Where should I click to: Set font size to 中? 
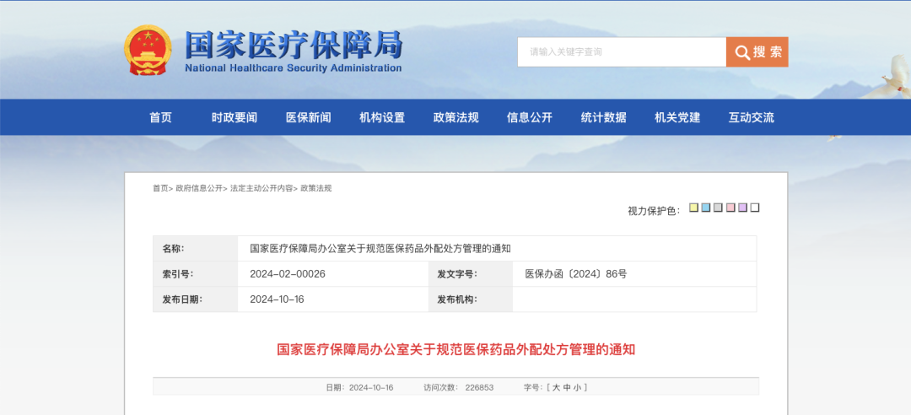coord(567,388)
